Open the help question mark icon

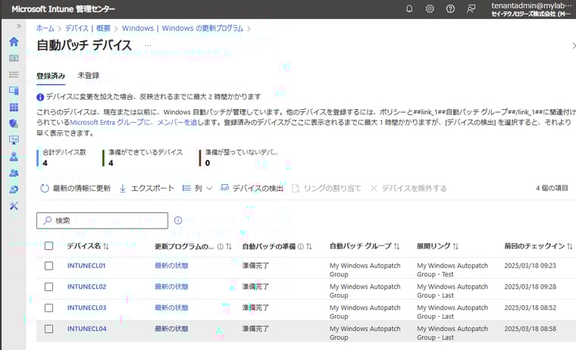point(450,9)
